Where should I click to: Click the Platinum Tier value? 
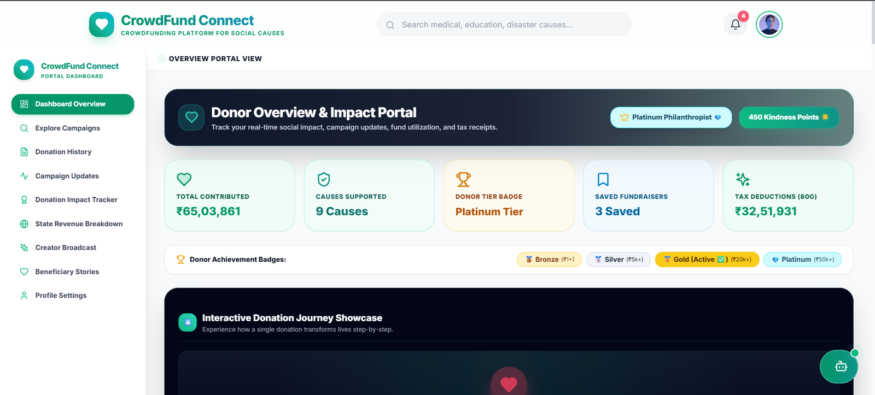pos(489,211)
